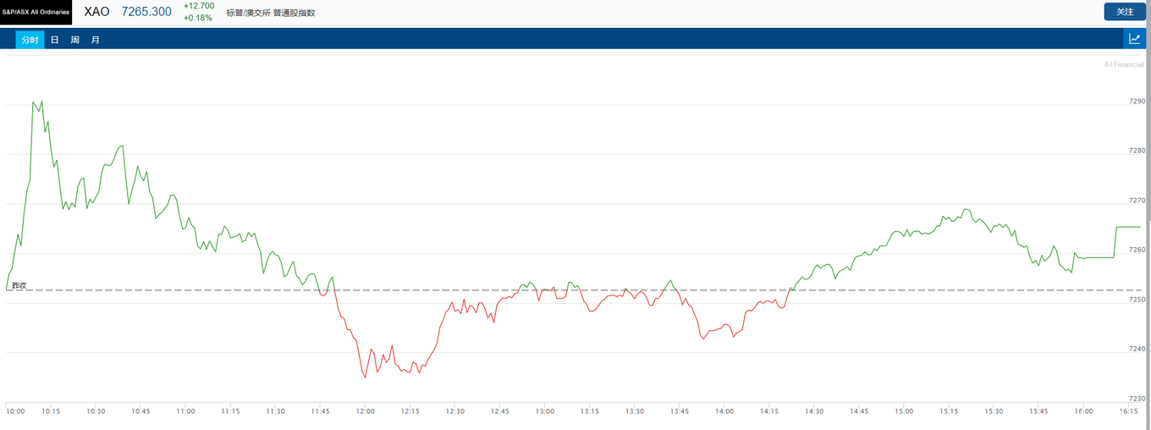The width and height of the screenshot is (1151, 430).
Task: Click the 15:00 time axis label
Action: (x=904, y=411)
